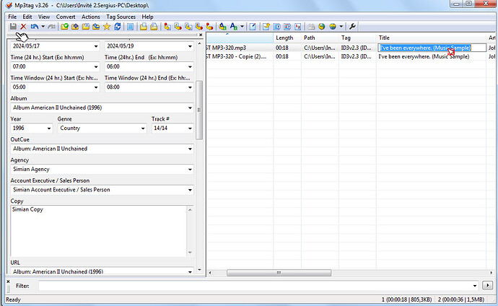This screenshot has width=498, height=306.
Task: Click the Save tag floppy disk icon
Action: 13,27
